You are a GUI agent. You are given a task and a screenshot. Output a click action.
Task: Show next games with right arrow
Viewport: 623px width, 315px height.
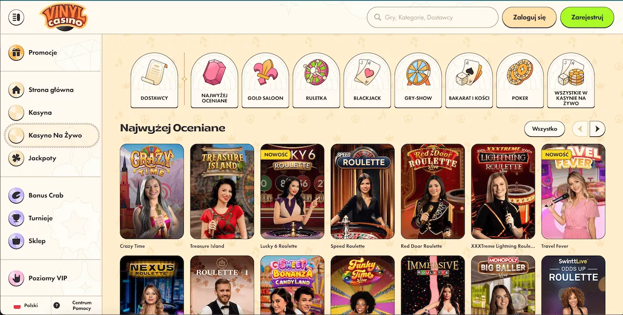tap(597, 128)
